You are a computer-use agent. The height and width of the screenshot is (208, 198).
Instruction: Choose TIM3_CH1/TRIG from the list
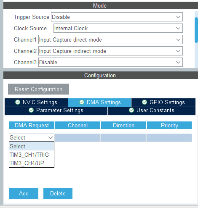coord(32,155)
